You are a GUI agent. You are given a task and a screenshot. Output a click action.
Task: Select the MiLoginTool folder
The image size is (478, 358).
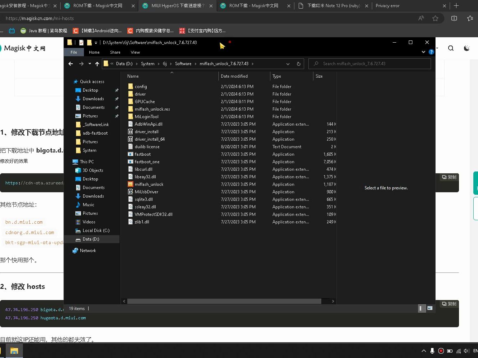(x=146, y=117)
